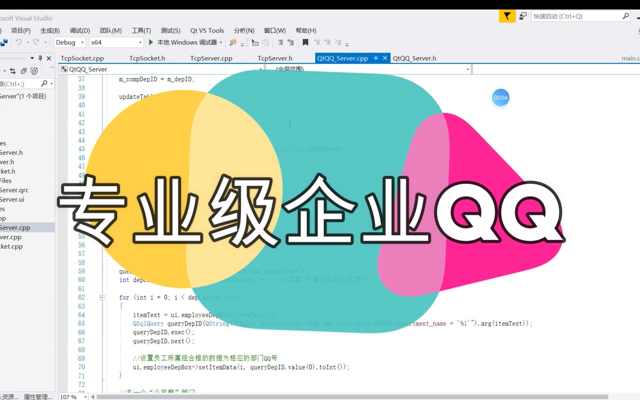Screen dimensions: 640x400
Task: Toggle a bookmark with the bookmark icon
Action: click(305, 42)
